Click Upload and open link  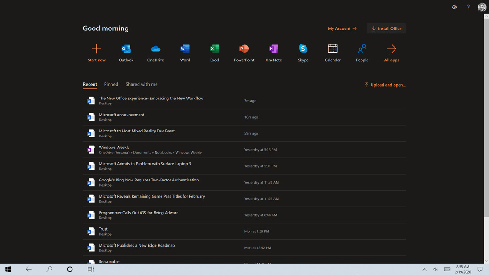385,85
